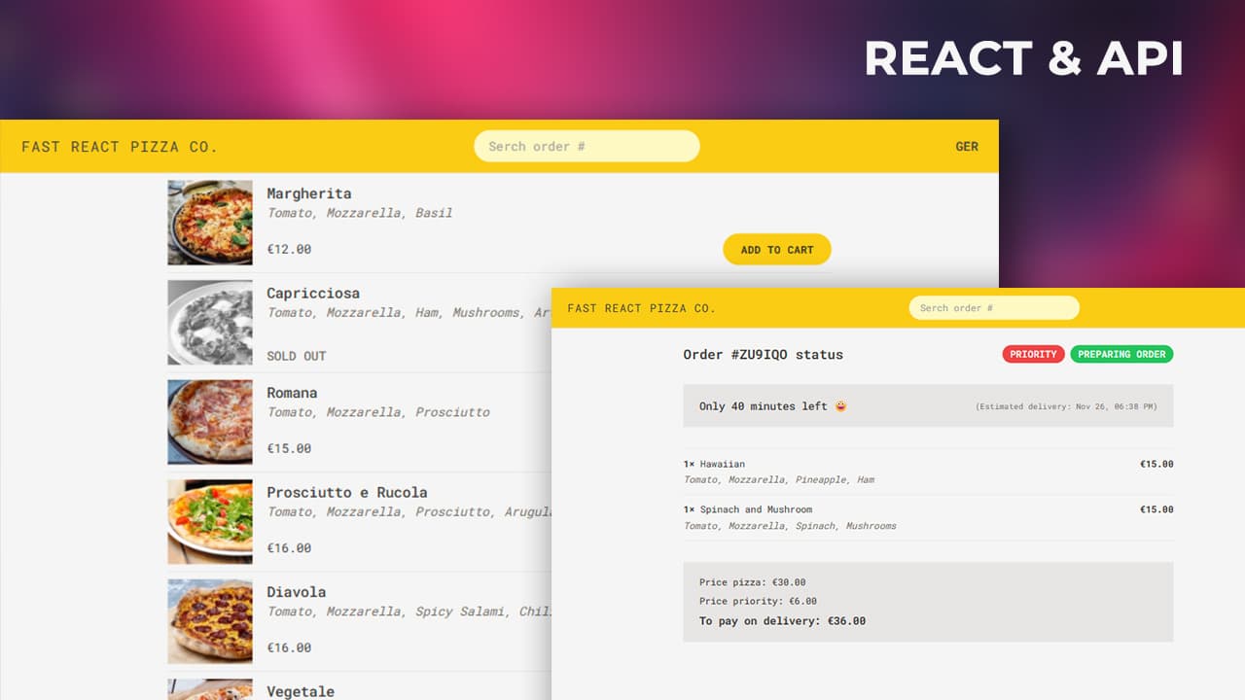
Task: Open the Romana pizza photo
Action: [210, 422]
